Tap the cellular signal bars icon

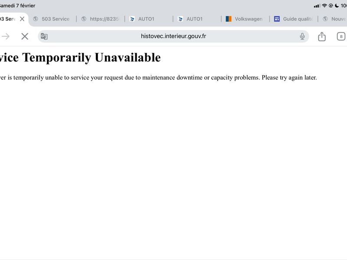pos(317,6)
